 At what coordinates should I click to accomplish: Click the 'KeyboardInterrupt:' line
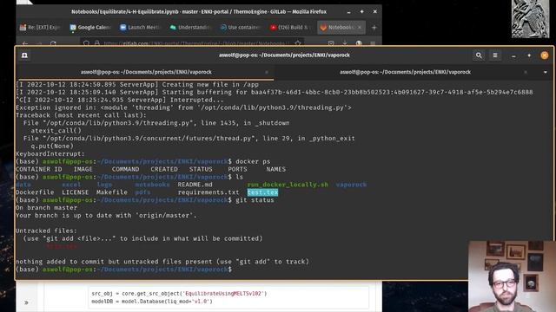50,154
